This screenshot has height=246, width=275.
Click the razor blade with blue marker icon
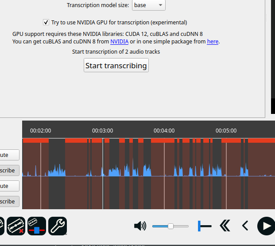pos(37,226)
